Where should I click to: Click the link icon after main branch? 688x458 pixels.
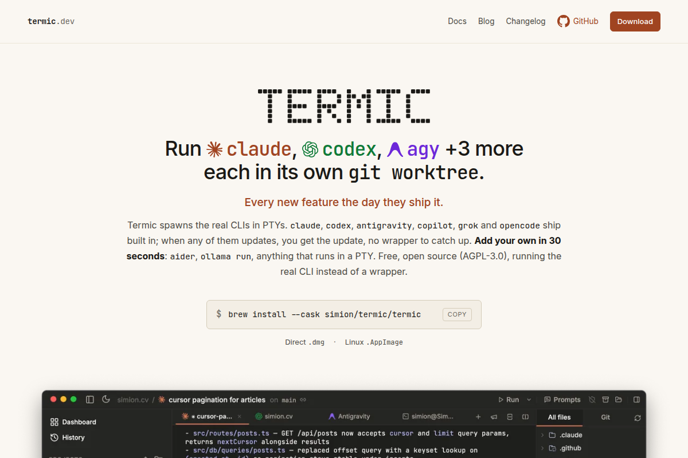click(x=303, y=400)
